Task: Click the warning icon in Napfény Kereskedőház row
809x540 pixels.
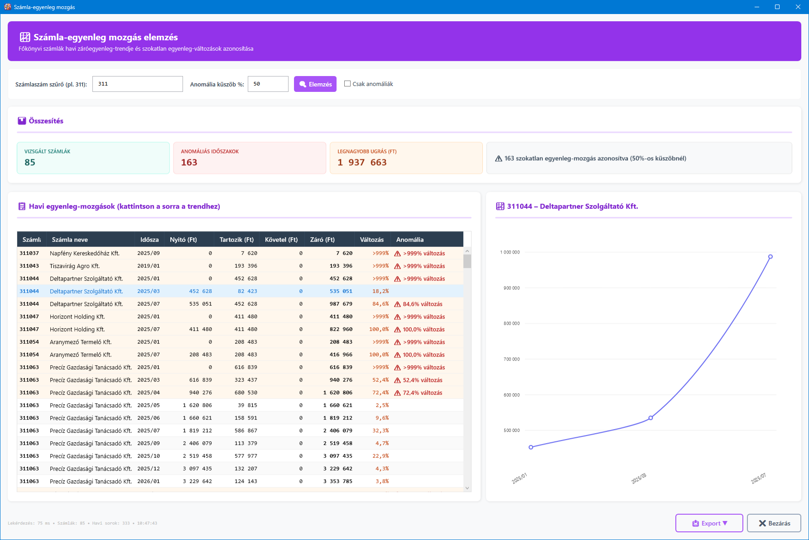Action: pyautogui.click(x=397, y=253)
